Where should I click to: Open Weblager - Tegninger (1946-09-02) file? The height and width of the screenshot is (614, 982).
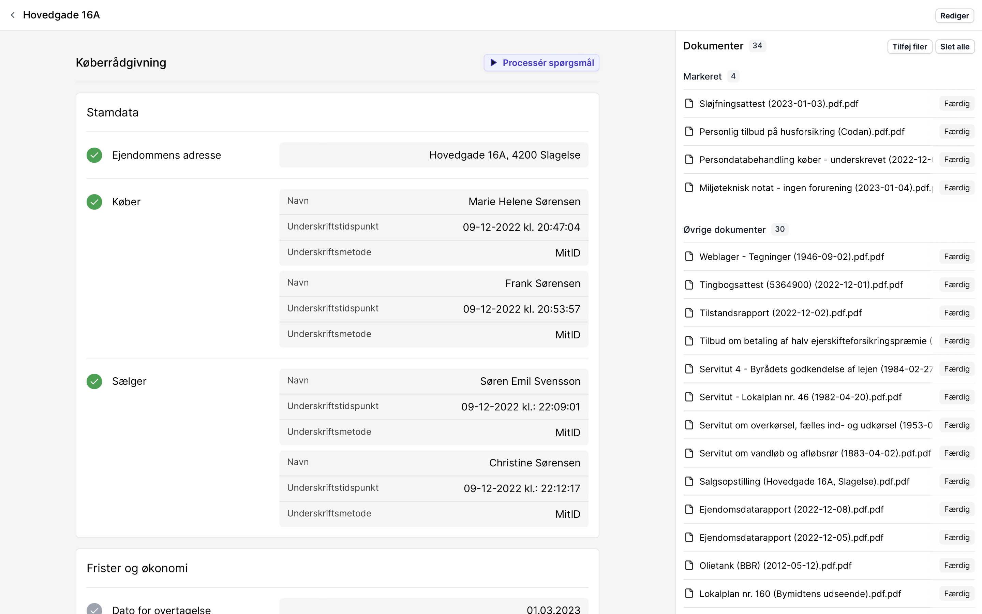pos(791,257)
